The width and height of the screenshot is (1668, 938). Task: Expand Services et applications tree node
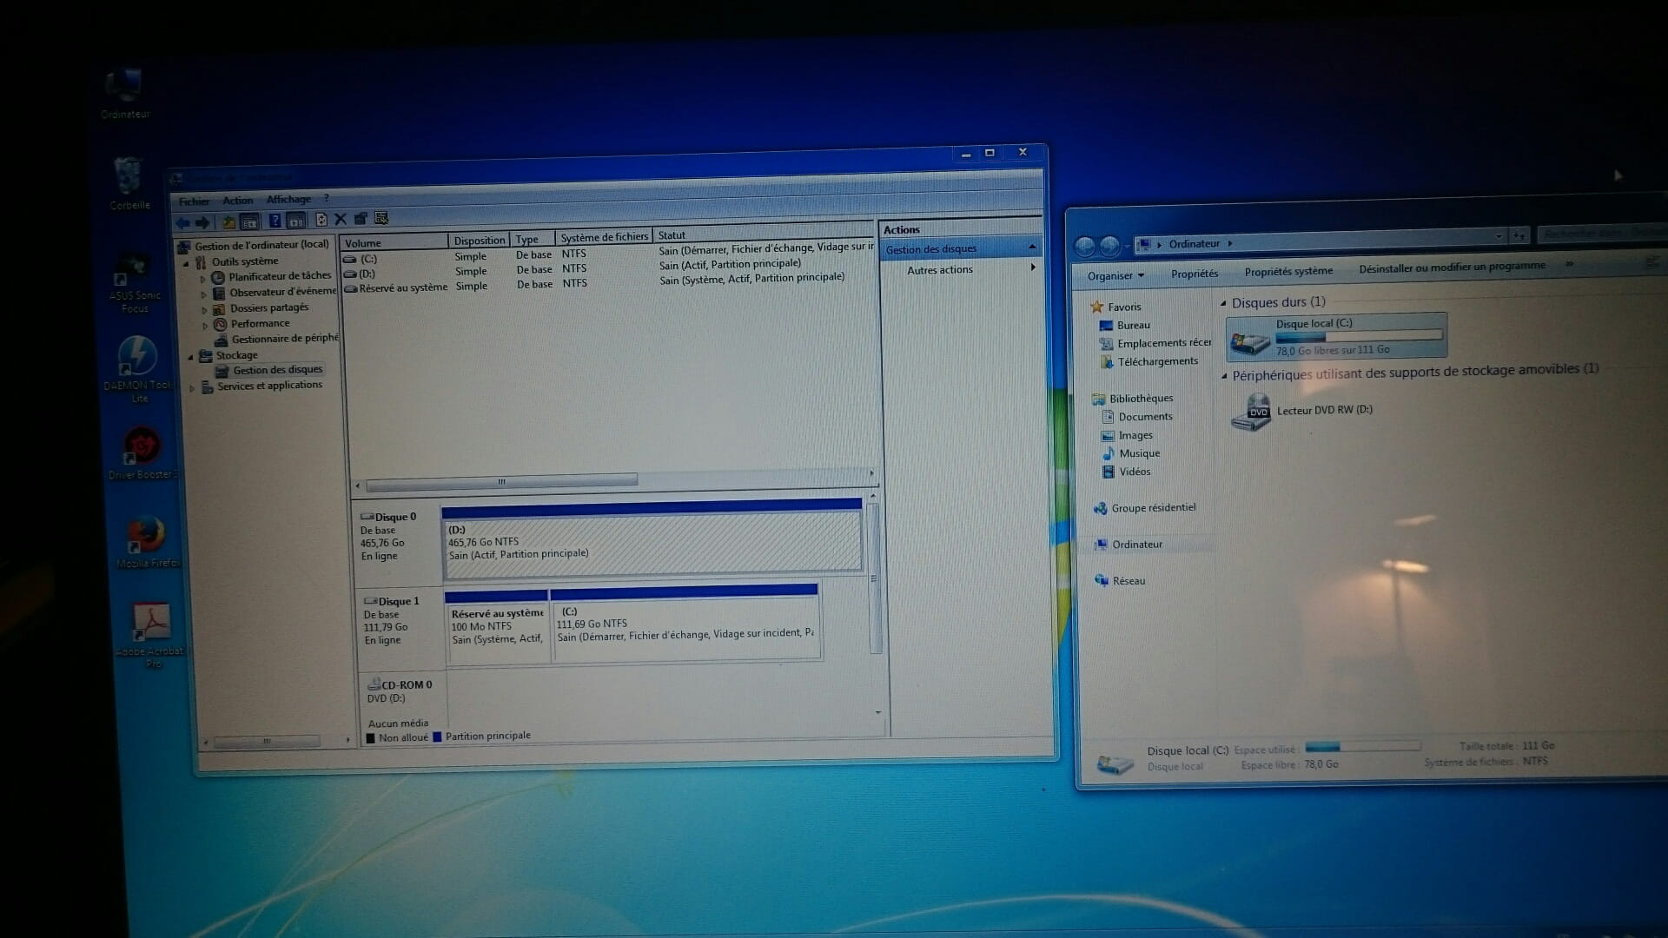coord(193,387)
